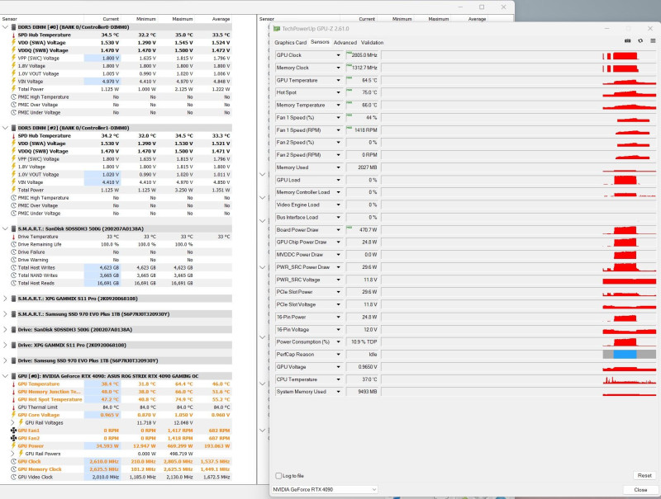Collapse DDR5 DIMM [#0] sensor group

5,27
